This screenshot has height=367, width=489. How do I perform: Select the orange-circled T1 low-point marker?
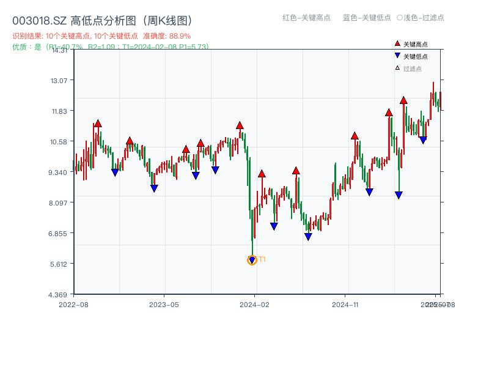(x=252, y=259)
